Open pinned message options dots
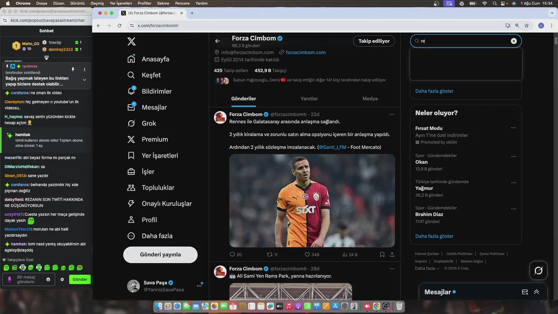The image size is (558, 314). pyautogui.click(x=85, y=69)
